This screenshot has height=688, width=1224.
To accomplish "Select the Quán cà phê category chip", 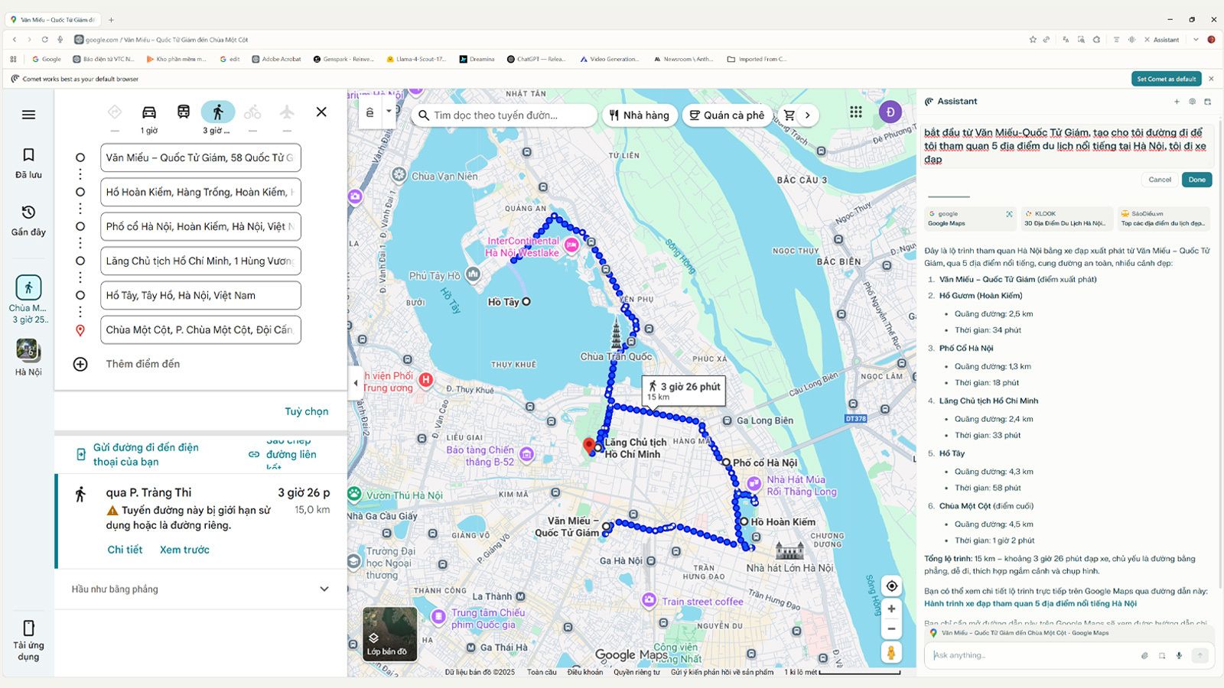I will point(726,115).
